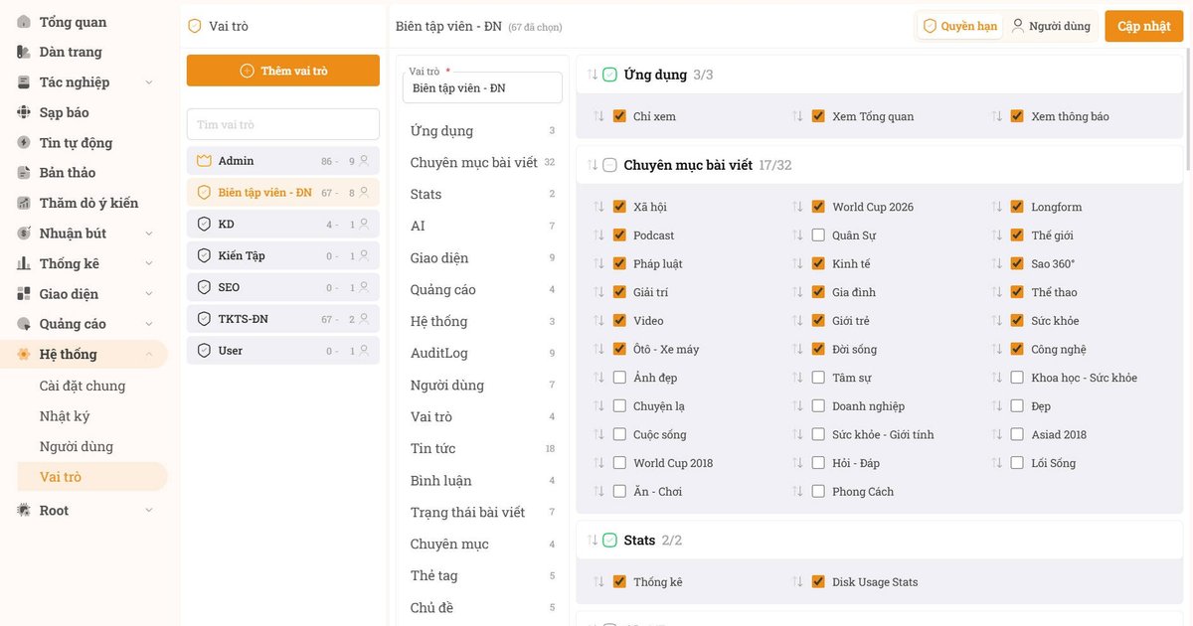
Task: Click the Nhuận bút coin icon
Action: (x=24, y=234)
